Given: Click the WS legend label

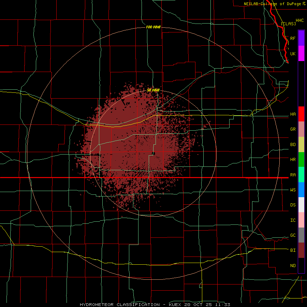Looking at the screenshot, I should pyautogui.click(x=293, y=190).
